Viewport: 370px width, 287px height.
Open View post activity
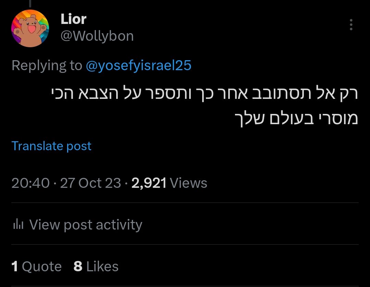86,225
